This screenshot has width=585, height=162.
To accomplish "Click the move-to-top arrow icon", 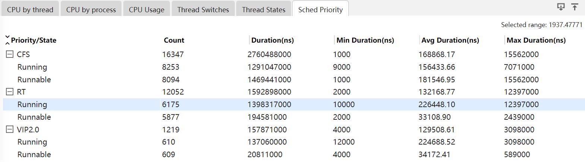I will pos(575,7).
